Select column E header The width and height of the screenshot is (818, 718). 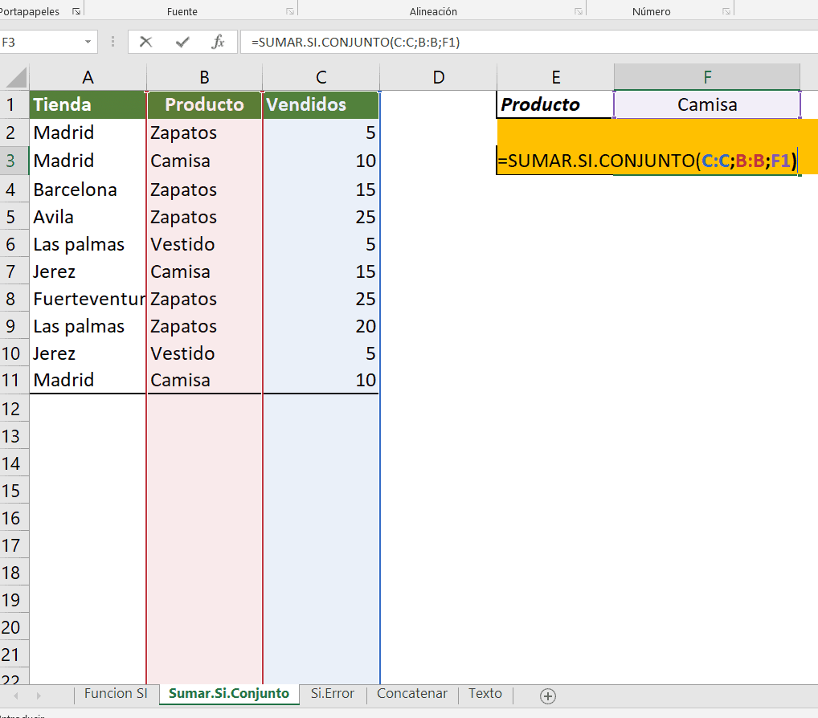point(556,77)
